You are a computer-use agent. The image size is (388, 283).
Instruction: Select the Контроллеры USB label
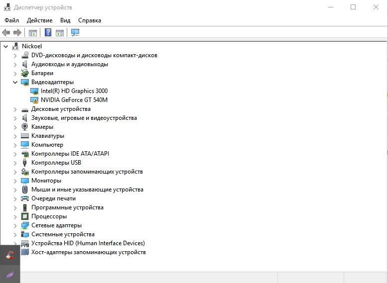coord(56,163)
